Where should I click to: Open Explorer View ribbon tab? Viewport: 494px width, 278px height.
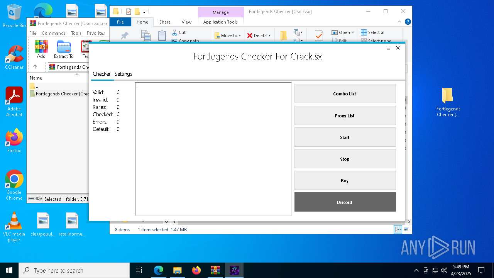186,22
